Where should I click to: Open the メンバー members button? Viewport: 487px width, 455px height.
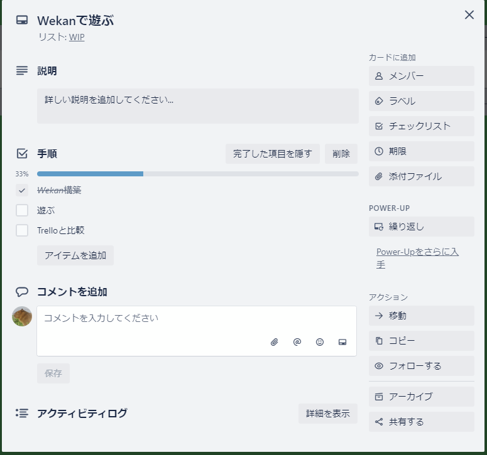tap(422, 76)
